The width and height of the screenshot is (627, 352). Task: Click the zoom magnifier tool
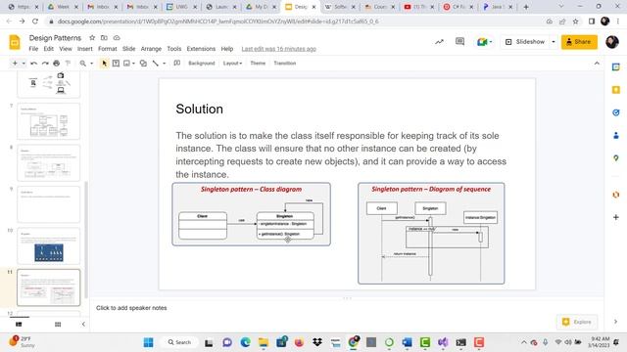pyautogui.click(x=82, y=63)
